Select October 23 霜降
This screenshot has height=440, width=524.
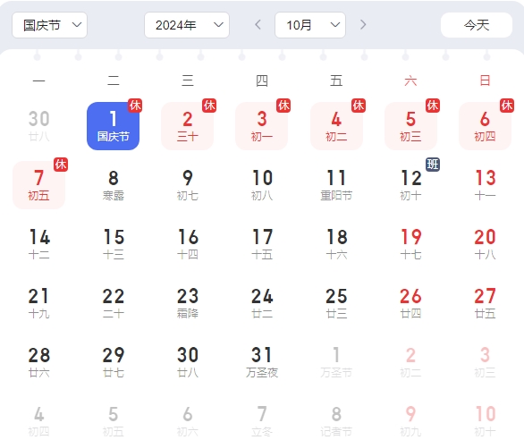coord(188,303)
